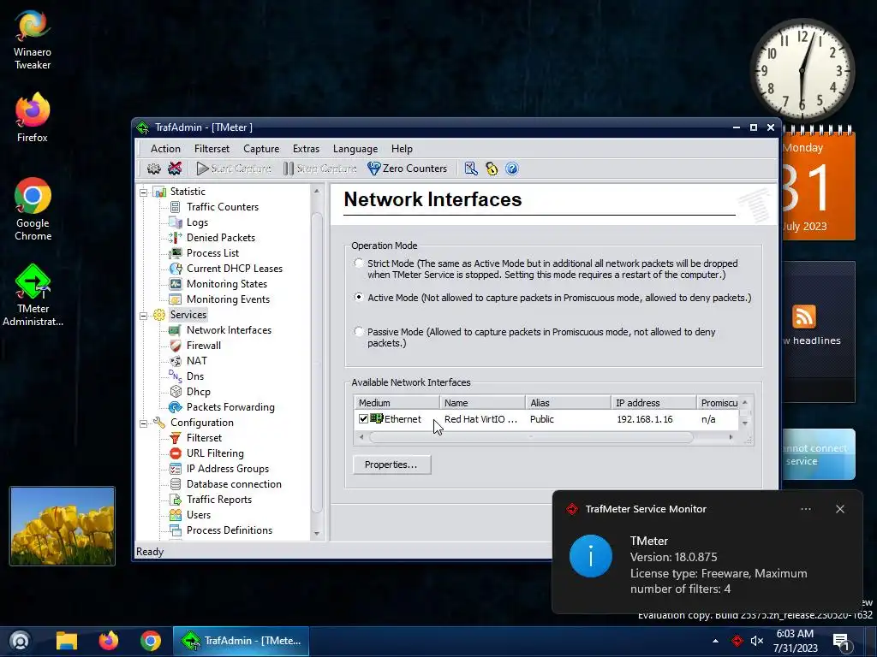The width and height of the screenshot is (877, 657).
Task: Click Zero Counters in the toolbar
Action: (x=407, y=169)
